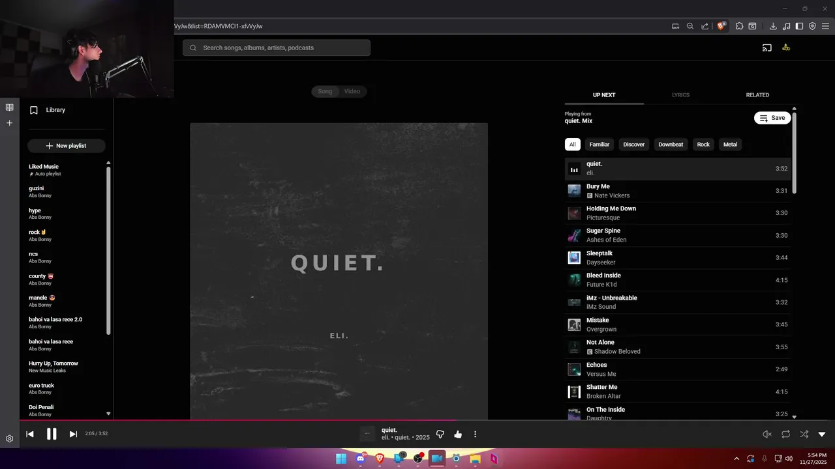Skip to the next track
835x469 pixels.
(73, 434)
